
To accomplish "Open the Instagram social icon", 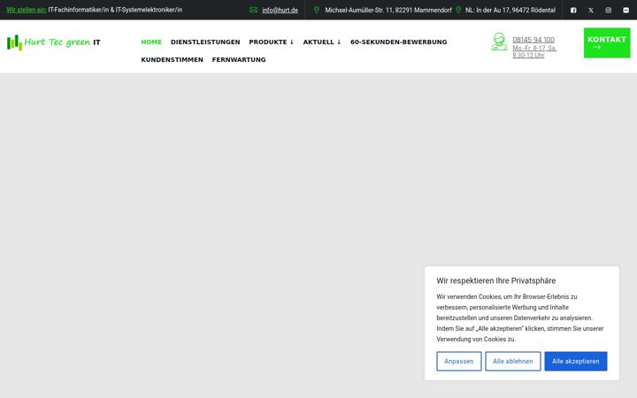I will [x=608, y=10].
